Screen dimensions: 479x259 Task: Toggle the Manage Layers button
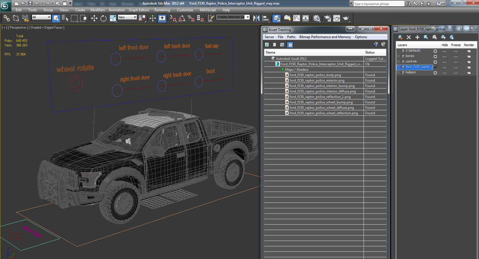point(276,18)
